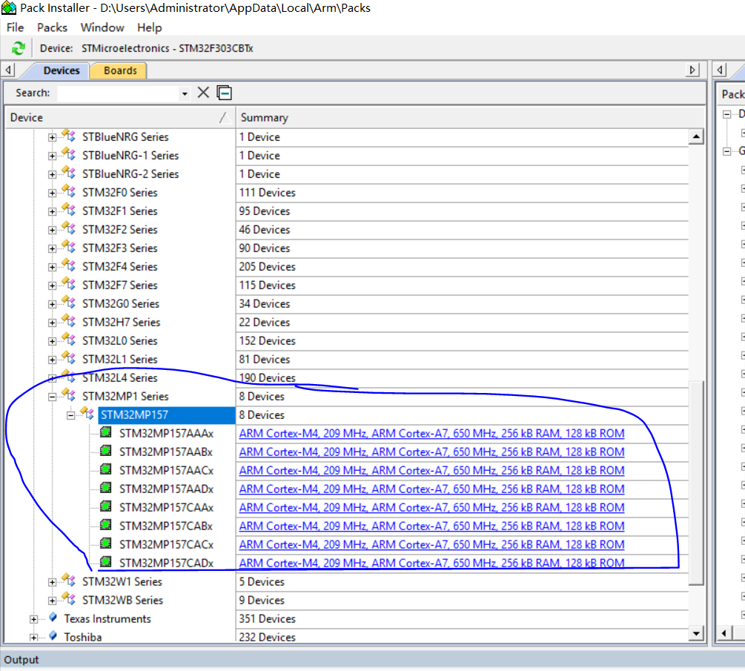Expand the STBlueNRG Series node
This screenshot has height=671, width=745.
click(53, 137)
